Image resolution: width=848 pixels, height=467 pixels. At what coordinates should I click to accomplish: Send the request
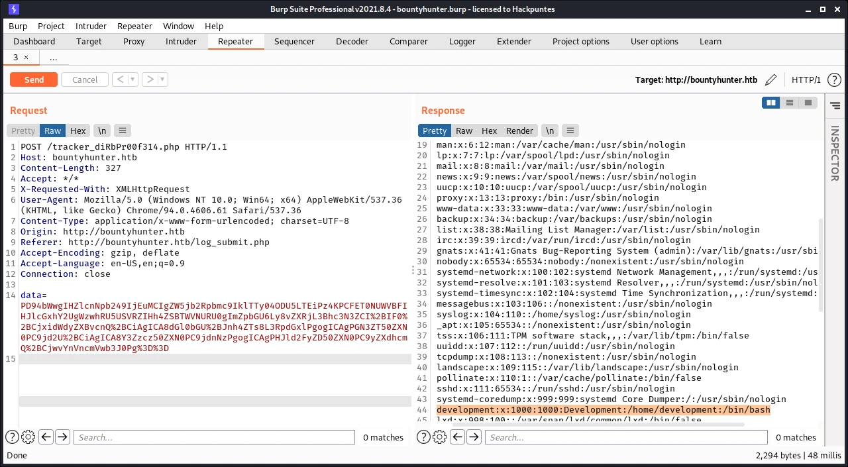34,79
